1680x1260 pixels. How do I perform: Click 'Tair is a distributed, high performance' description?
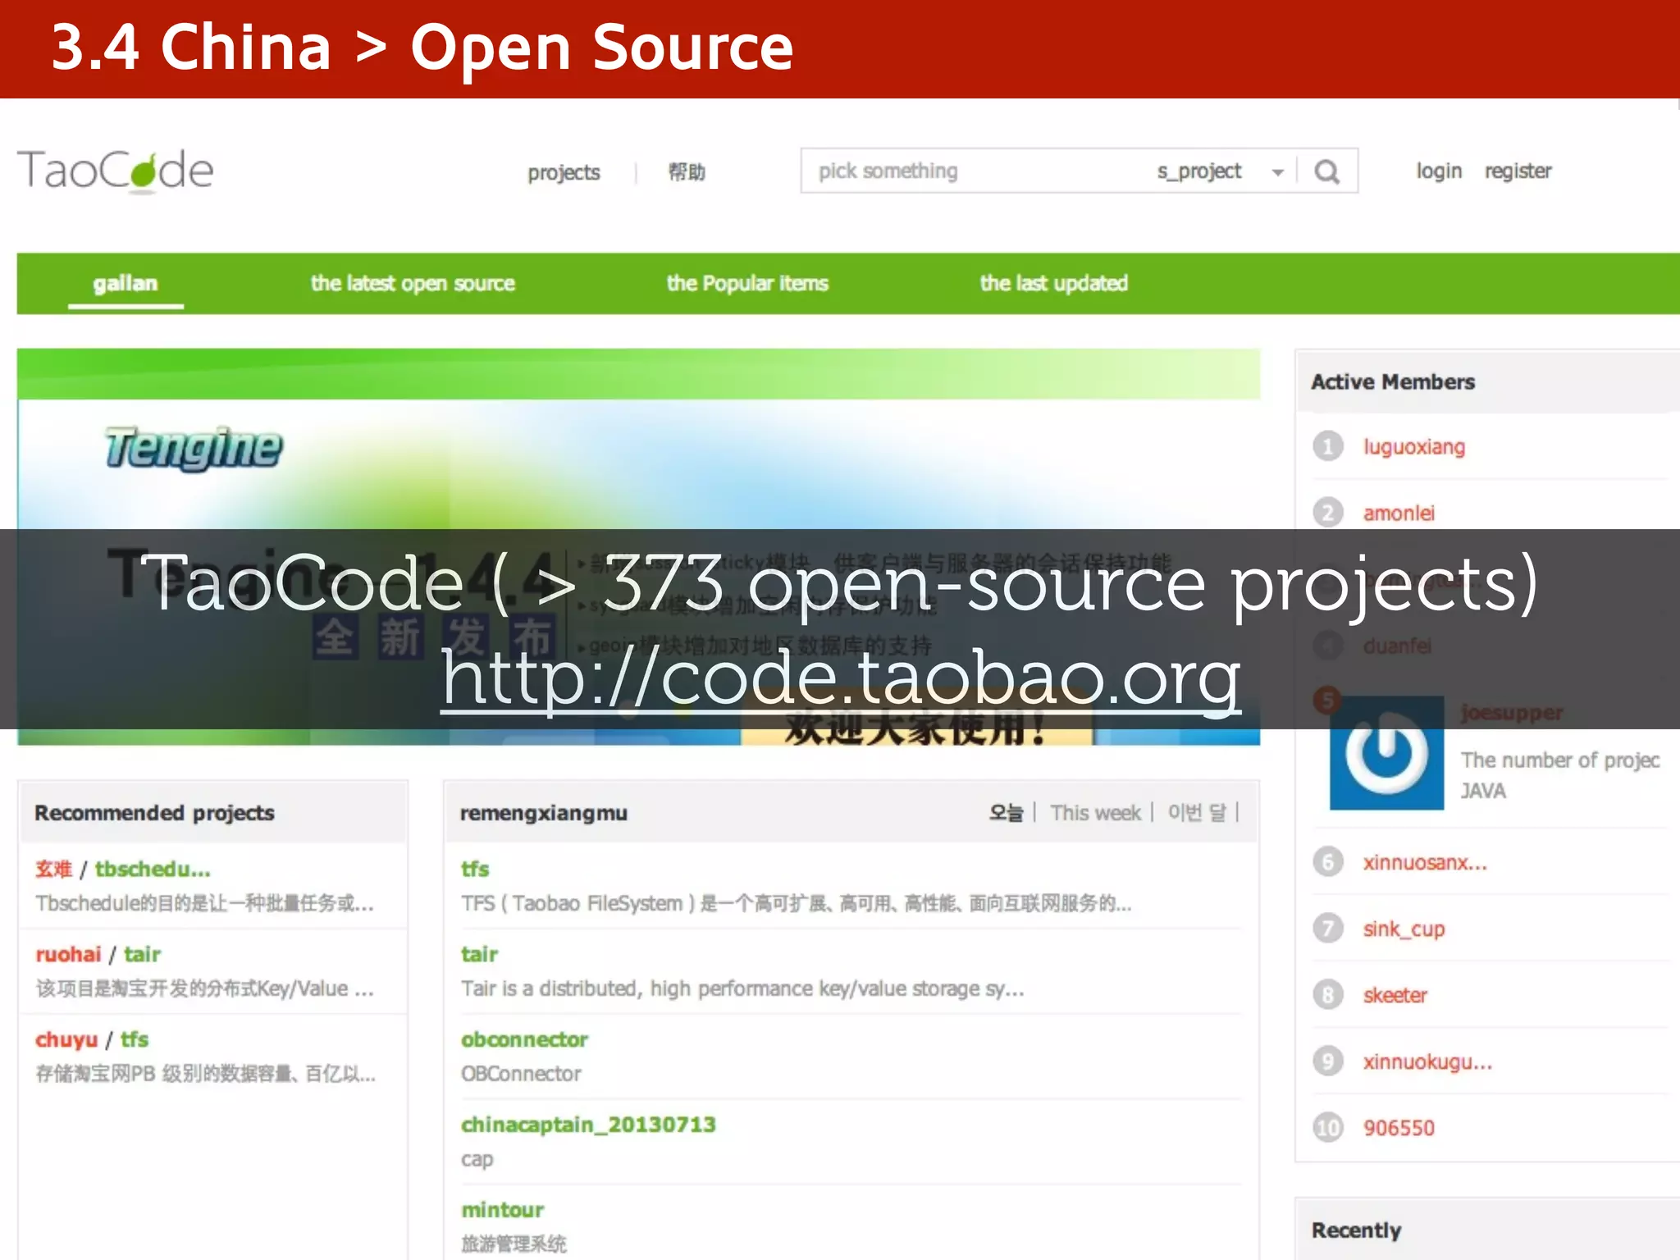pos(742,988)
